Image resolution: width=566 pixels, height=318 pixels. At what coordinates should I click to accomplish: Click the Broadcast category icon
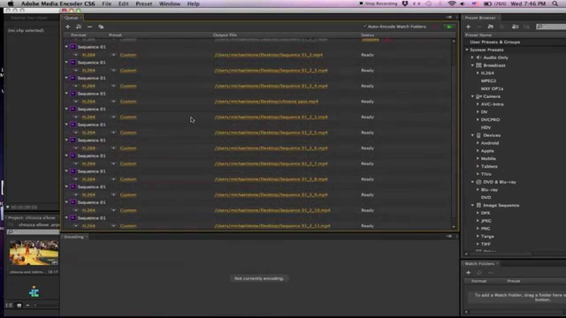pyautogui.click(x=478, y=65)
